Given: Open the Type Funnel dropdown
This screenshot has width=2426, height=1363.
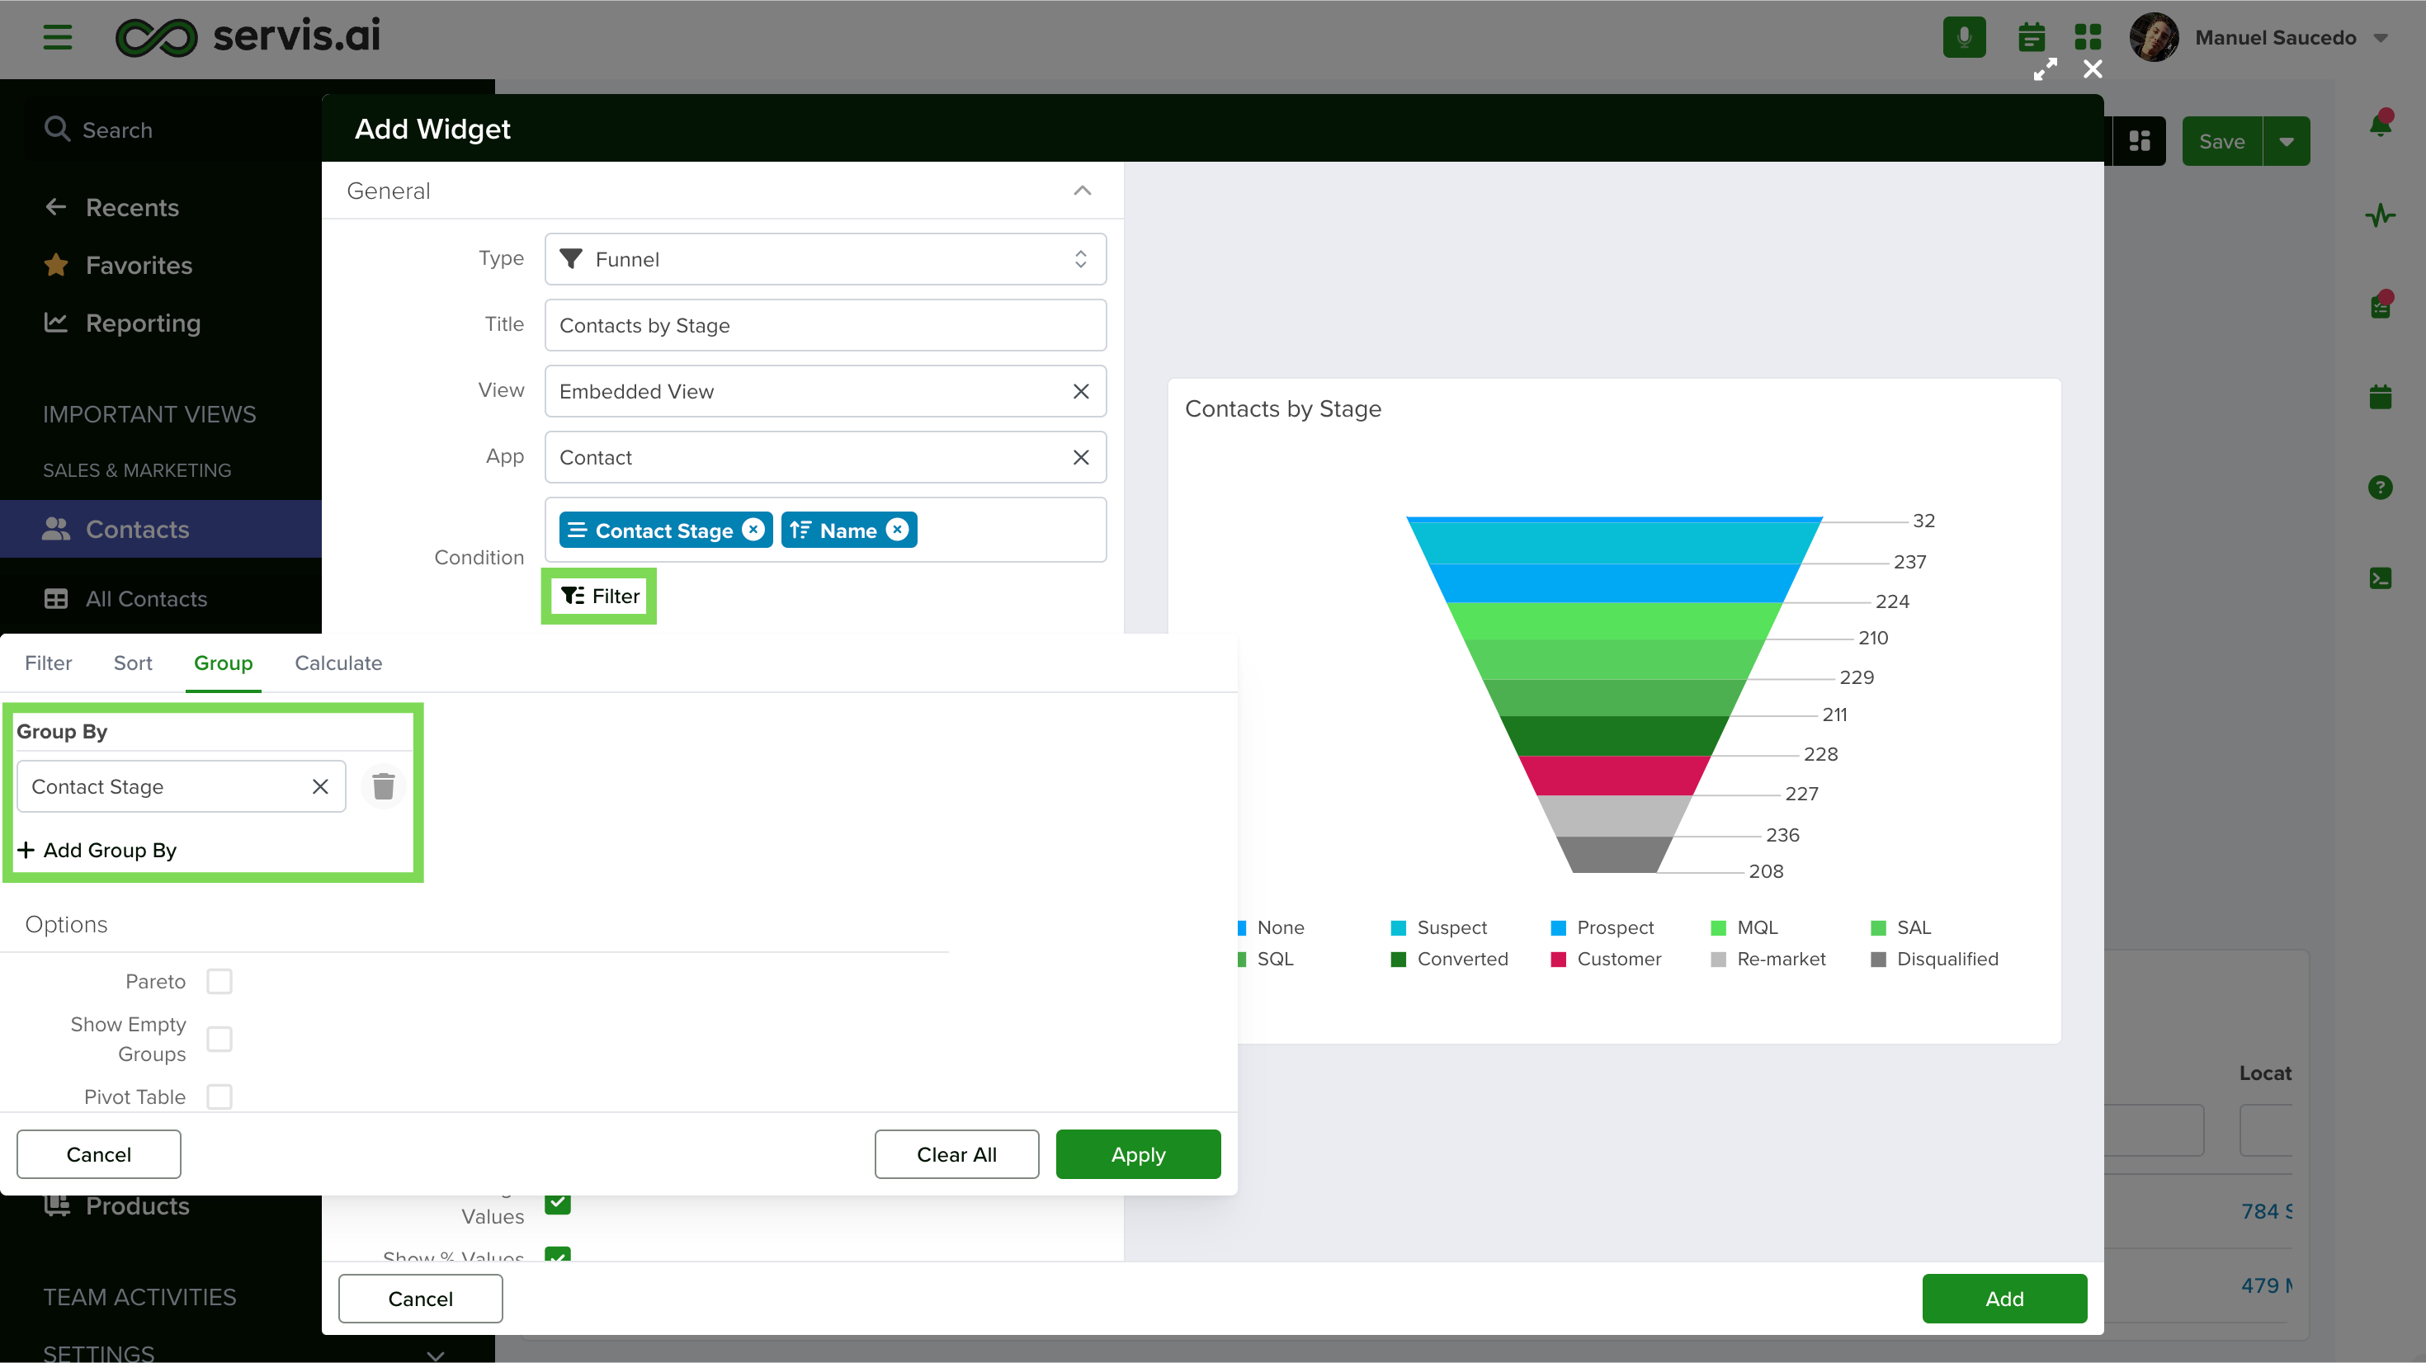Looking at the screenshot, I should pos(825,259).
